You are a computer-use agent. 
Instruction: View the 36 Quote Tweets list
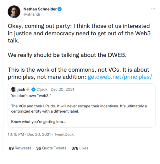tap(51, 148)
